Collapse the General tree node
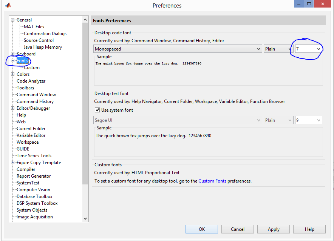The width and height of the screenshot is (334, 241). (13, 20)
